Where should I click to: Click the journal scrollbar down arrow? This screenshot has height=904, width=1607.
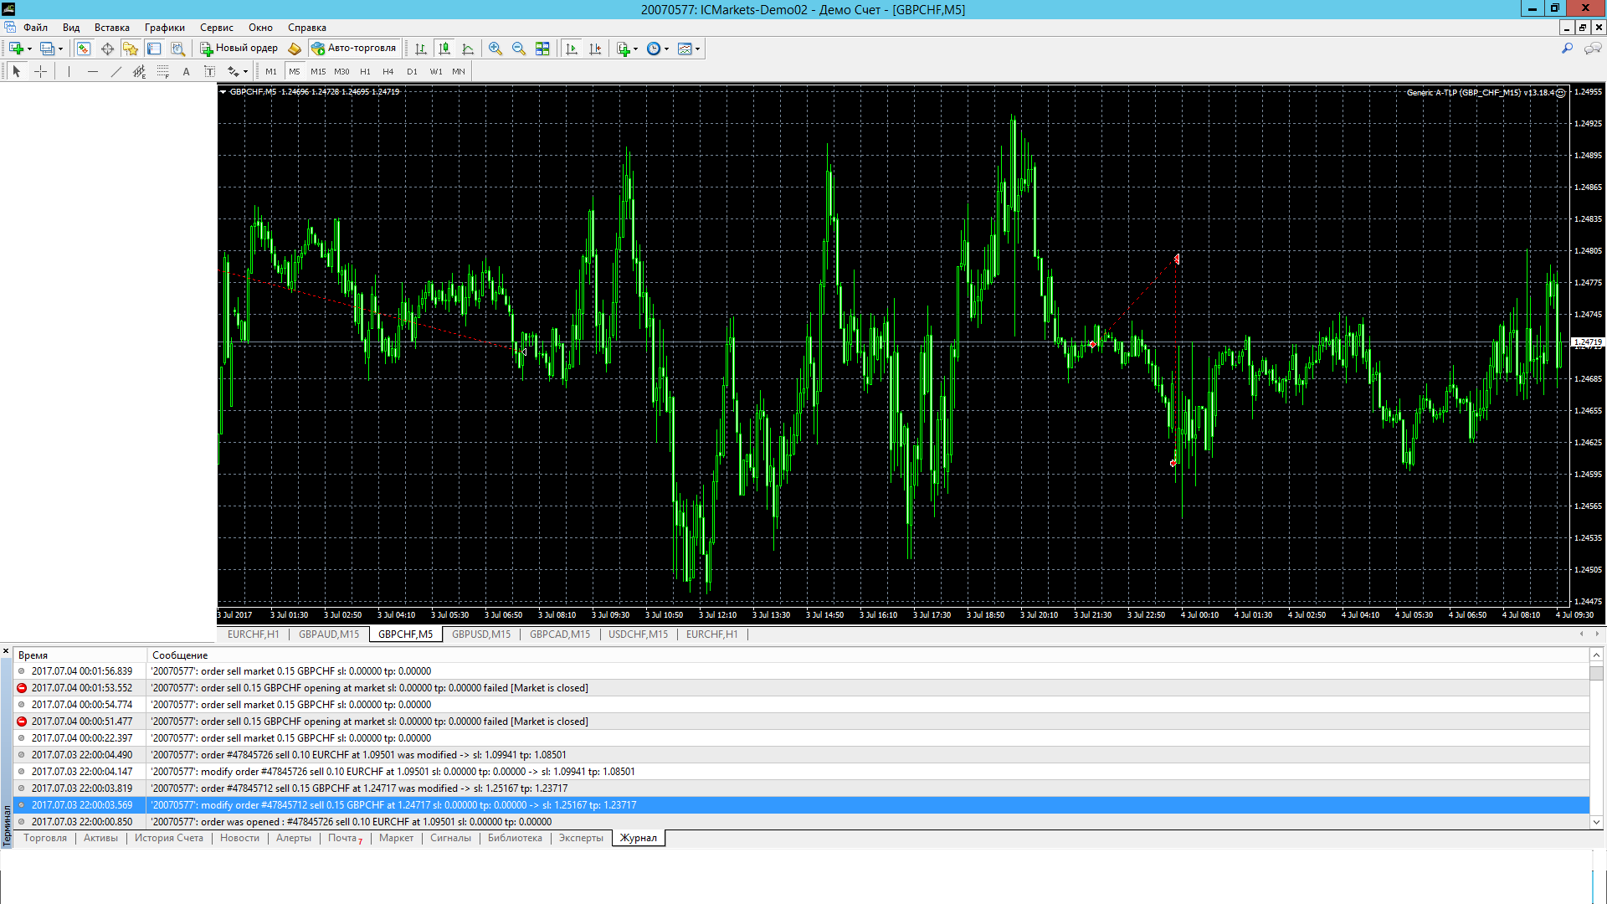tap(1596, 822)
